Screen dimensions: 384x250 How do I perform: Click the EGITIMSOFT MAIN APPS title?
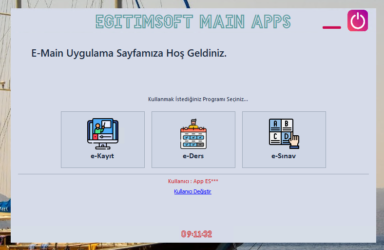pyautogui.click(x=193, y=21)
